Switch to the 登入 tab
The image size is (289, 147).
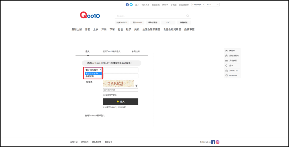87,52
